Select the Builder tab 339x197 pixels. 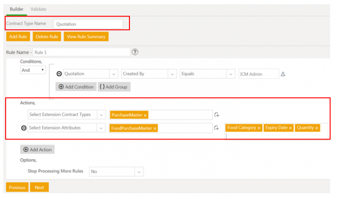(16, 9)
